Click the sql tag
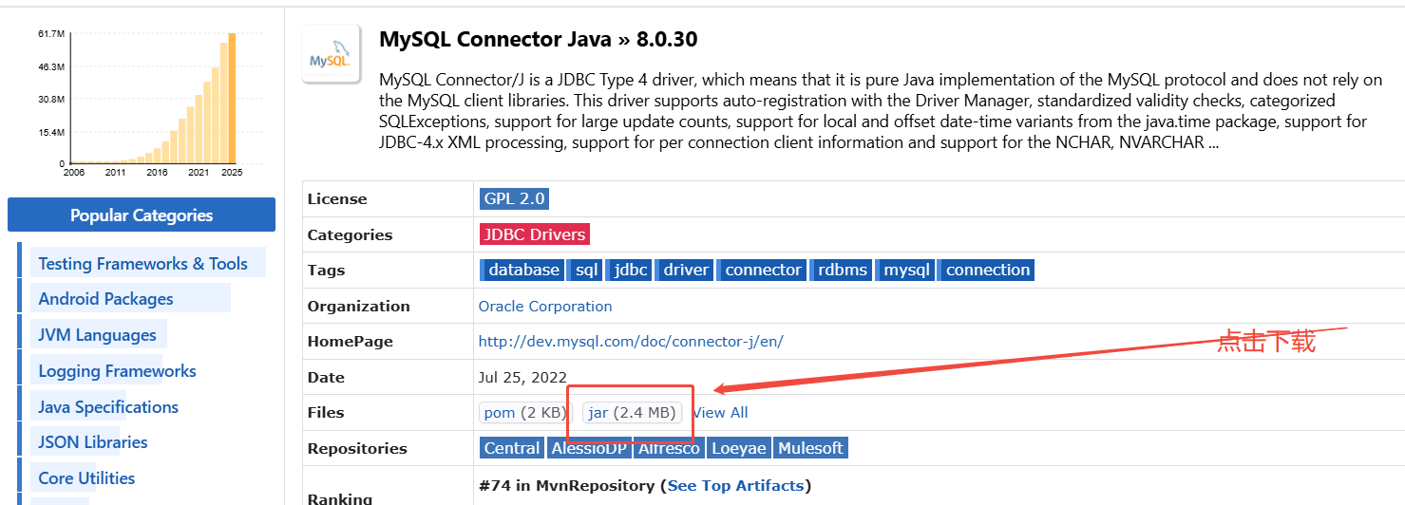This screenshot has height=505, width=1405. (x=587, y=270)
